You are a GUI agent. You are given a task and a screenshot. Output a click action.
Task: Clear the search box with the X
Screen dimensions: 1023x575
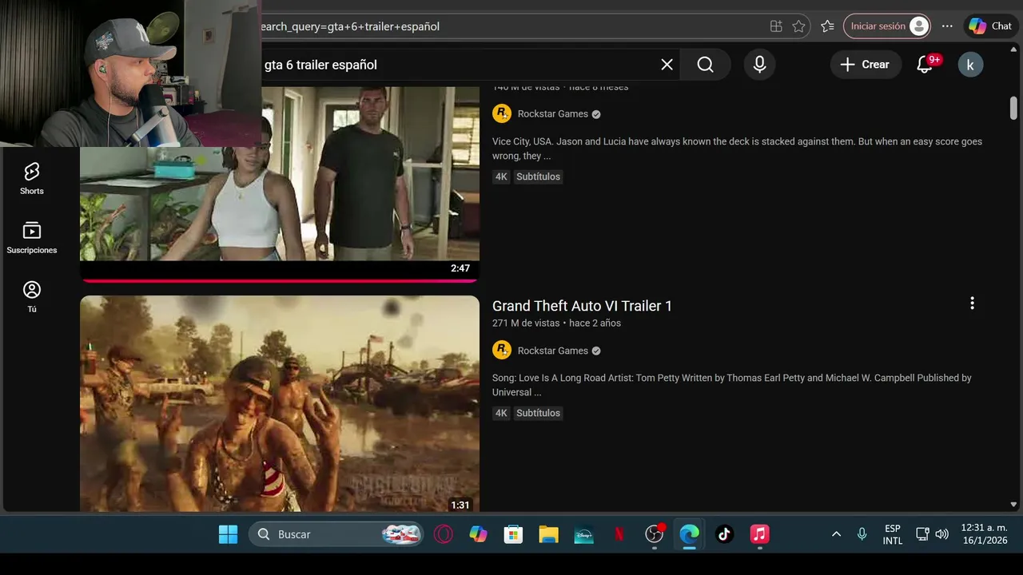pos(667,65)
